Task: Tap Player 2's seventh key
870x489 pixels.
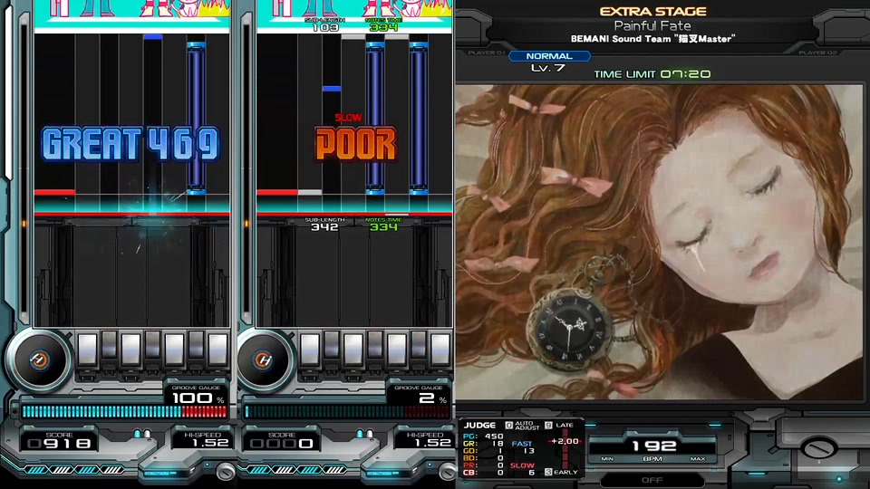Action: pyautogui.click(x=440, y=350)
